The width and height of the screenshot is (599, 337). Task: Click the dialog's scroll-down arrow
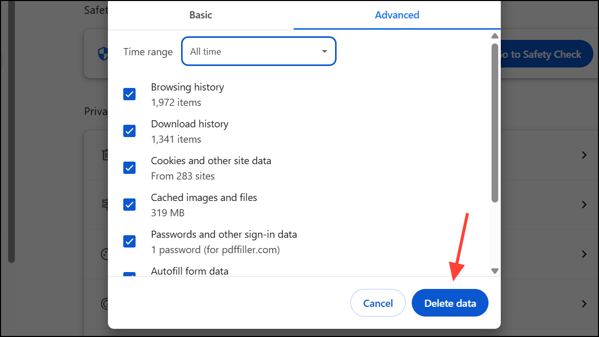pos(495,271)
